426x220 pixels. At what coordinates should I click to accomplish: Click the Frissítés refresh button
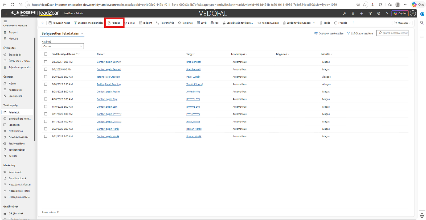click(x=341, y=23)
